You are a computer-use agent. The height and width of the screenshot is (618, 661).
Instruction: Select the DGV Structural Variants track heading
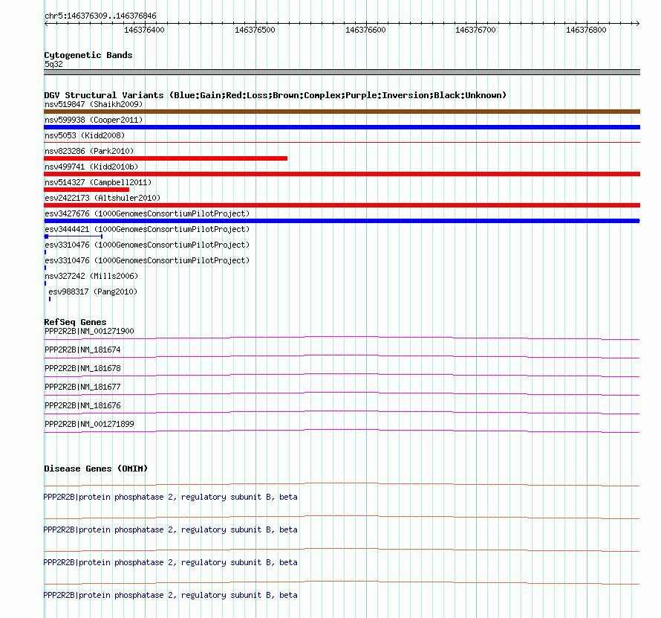click(275, 95)
